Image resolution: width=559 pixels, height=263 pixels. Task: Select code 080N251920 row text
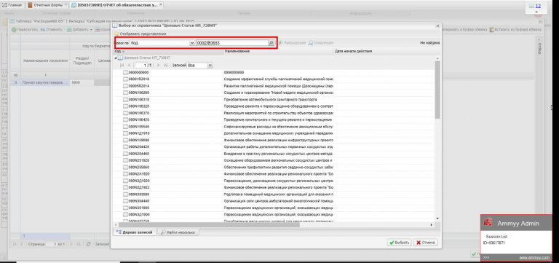[139, 160]
